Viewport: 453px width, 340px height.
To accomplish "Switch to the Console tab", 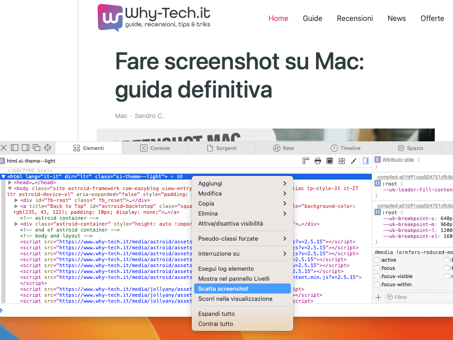I will coord(155,148).
